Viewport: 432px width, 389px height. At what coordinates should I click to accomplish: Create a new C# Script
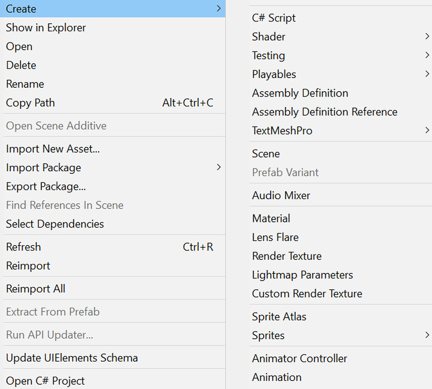(274, 18)
